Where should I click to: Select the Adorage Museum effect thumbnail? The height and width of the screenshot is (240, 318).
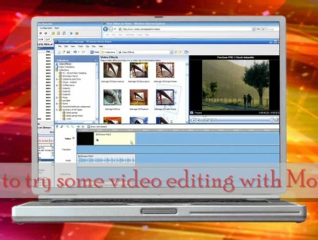pos(139,97)
